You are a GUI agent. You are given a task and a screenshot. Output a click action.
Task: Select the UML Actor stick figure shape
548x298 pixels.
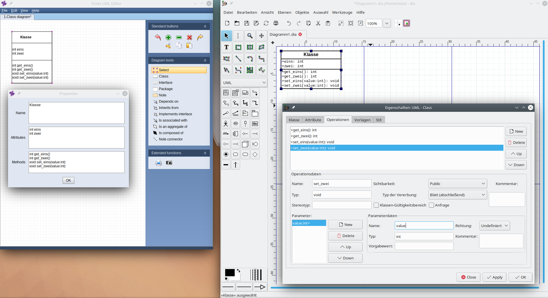[226, 124]
